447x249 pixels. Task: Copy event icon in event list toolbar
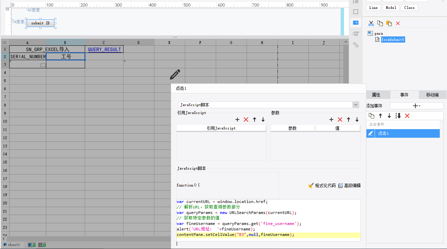(x=372, y=116)
